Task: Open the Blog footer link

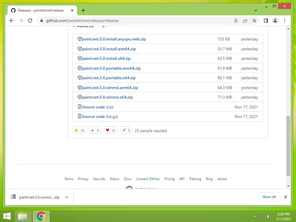Action: [x=209, y=179]
